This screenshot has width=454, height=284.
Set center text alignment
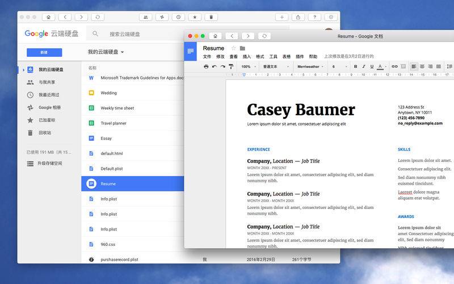422,66
